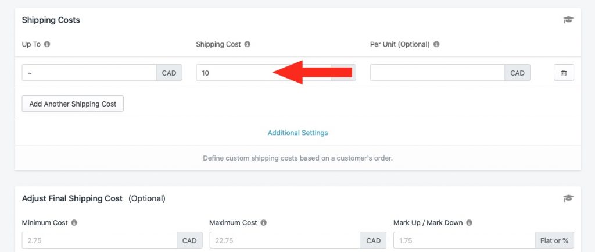Click the Flat or % suffix label
Image resolution: width=595 pixels, height=252 pixels.
(554, 240)
